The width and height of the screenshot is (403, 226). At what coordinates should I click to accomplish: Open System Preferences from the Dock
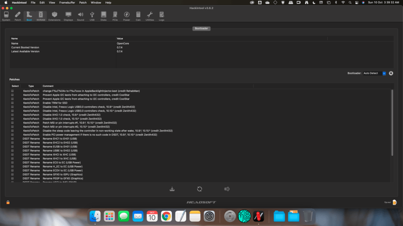[x=209, y=216]
